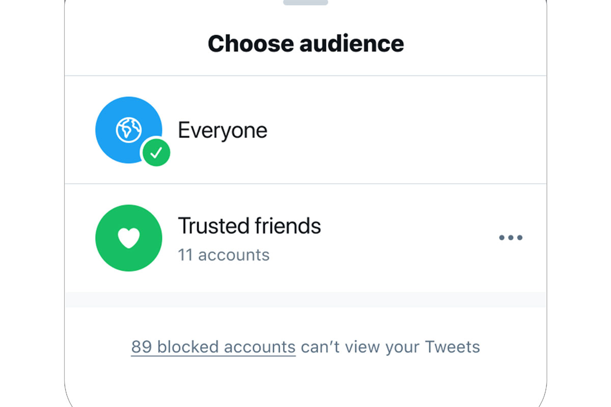Click the blue globe icon for Everyone

coord(128,130)
